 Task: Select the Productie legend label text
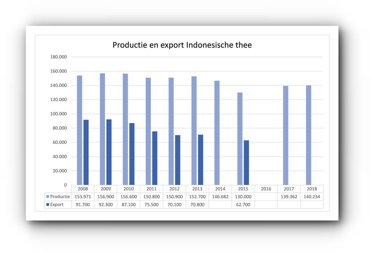(x=60, y=197)
